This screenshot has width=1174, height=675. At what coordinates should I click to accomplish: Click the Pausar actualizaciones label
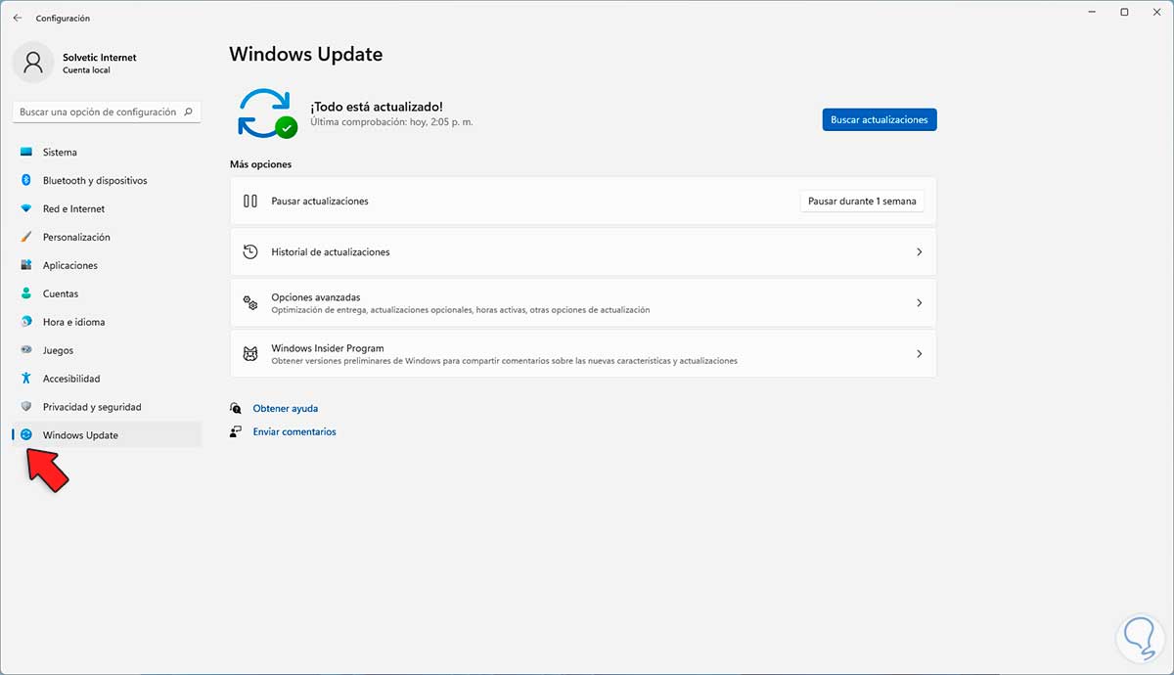pyautogui.click(x=320, y=202)
